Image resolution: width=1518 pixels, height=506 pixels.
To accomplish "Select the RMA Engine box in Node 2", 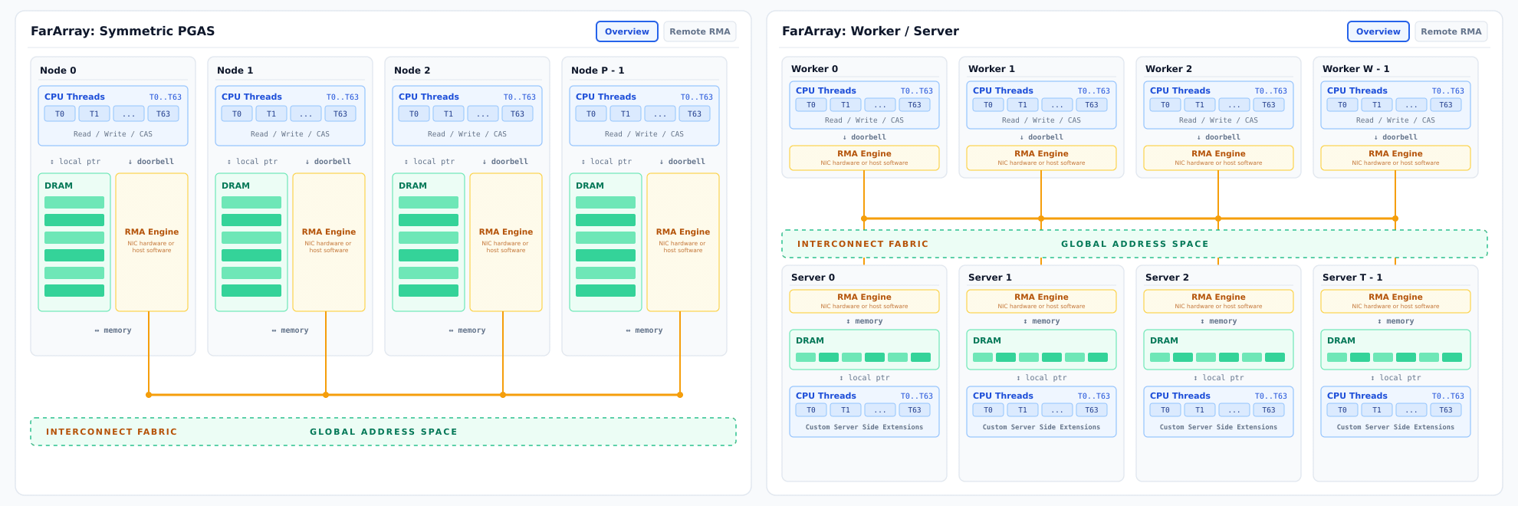I will pos(506,242).
